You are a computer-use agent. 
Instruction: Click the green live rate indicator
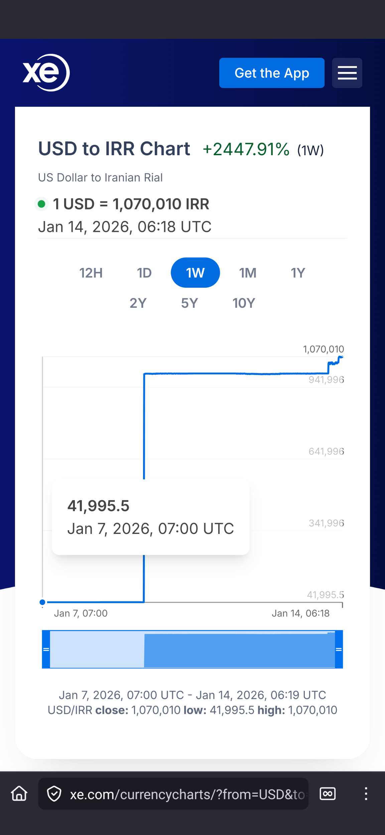(42, 204)
